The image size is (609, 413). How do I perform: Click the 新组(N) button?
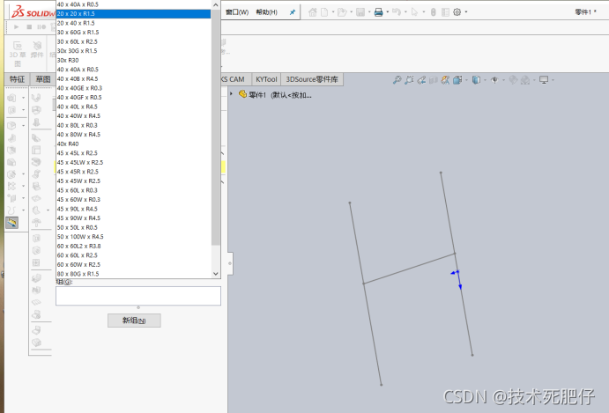point(134,321)
